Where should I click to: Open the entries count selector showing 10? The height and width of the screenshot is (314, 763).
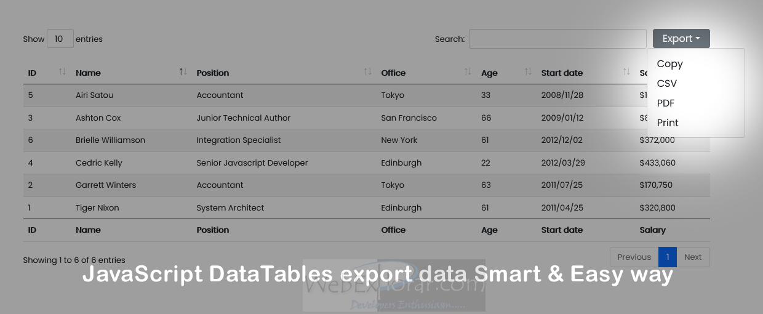[60, 39]
